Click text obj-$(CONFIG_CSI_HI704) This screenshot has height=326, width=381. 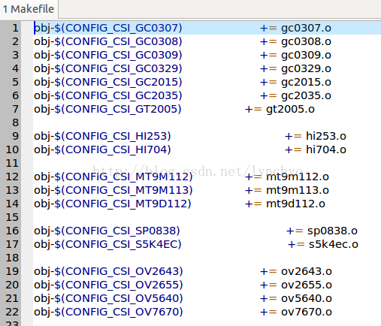102,149
